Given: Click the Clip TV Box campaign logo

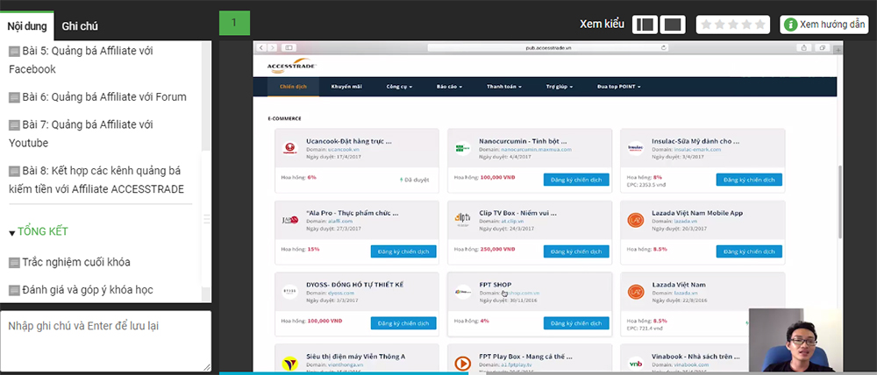Looking at the screenshot, I should coord(462,220).
